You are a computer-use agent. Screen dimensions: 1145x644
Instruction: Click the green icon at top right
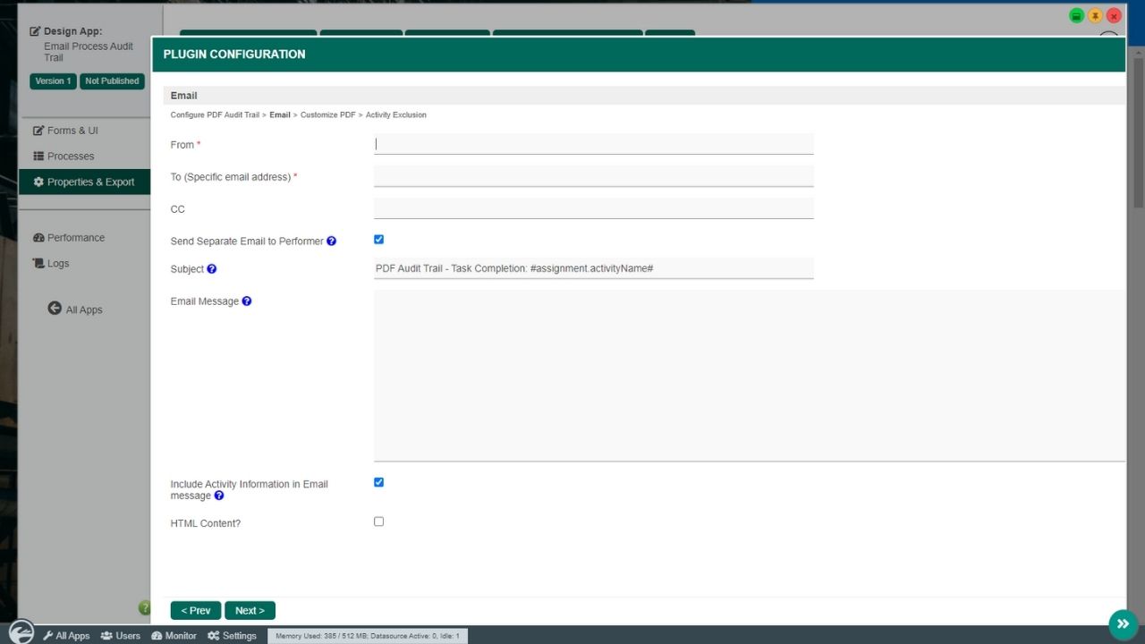[x=1077, y=16]
